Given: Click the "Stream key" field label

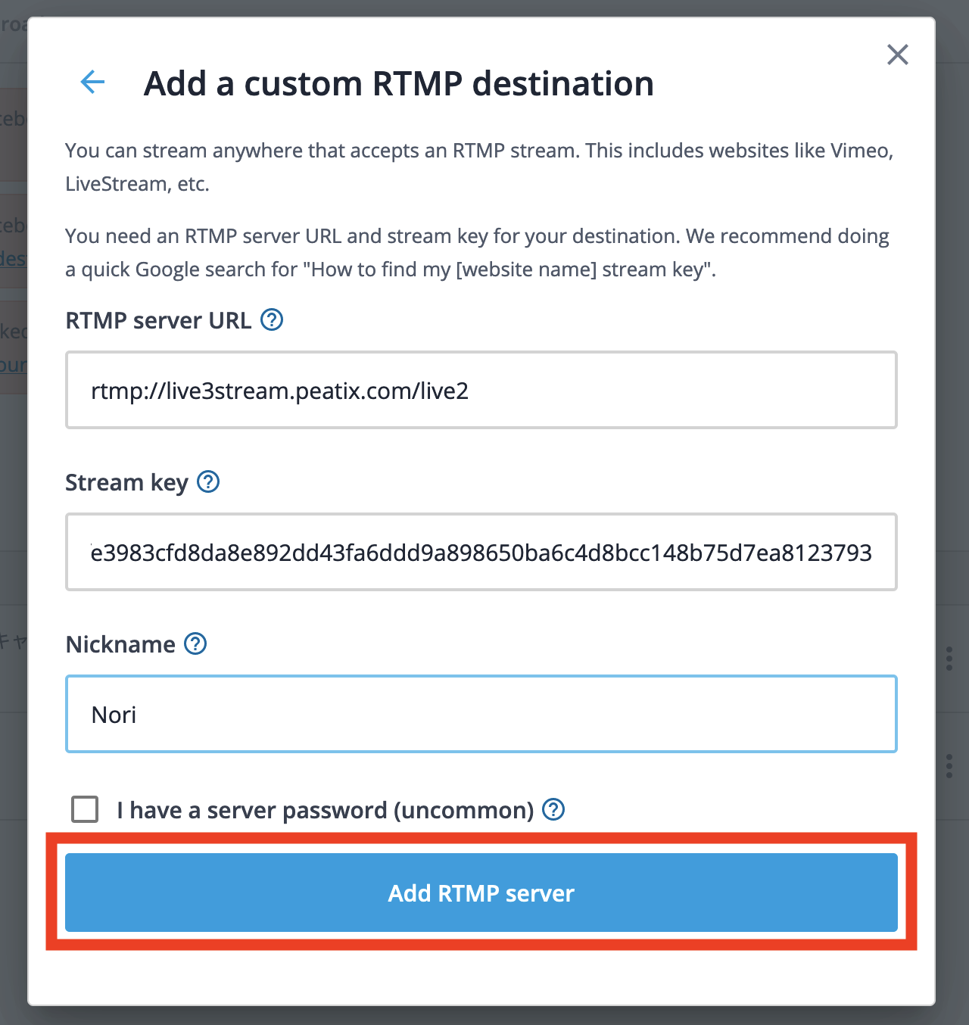Looking at the screenshot, I should click(126, 482).
